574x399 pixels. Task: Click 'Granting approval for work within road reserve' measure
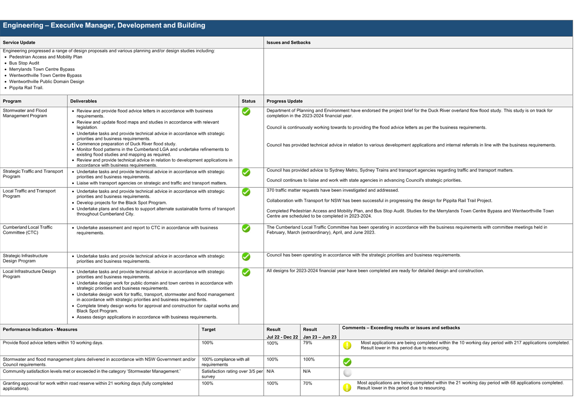[88, 386]
